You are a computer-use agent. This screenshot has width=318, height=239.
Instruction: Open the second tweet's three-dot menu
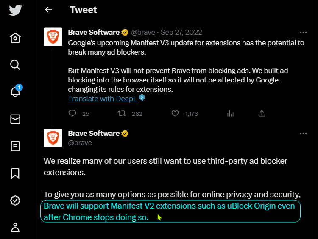(x=303, y=134)
